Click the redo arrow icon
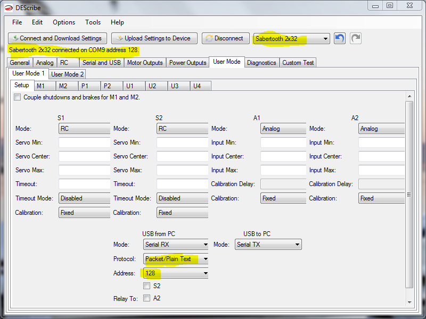The height and width of the screenshot is (319, 426). 356,38
